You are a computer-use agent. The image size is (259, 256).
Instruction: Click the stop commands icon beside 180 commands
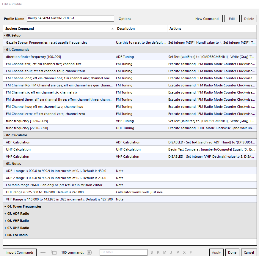click(x=89, y=252)
